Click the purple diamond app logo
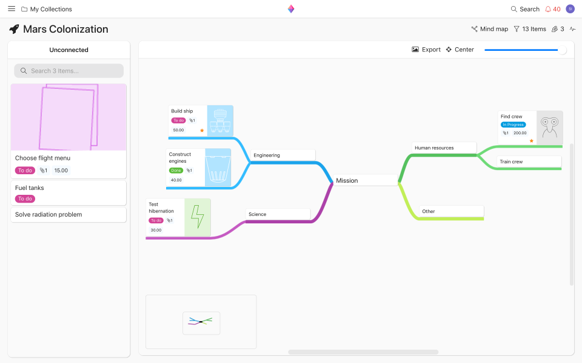 [x=290, y=8]
